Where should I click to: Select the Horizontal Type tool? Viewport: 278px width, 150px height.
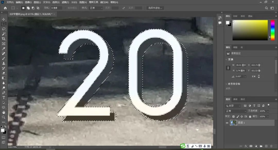point(4,98)
